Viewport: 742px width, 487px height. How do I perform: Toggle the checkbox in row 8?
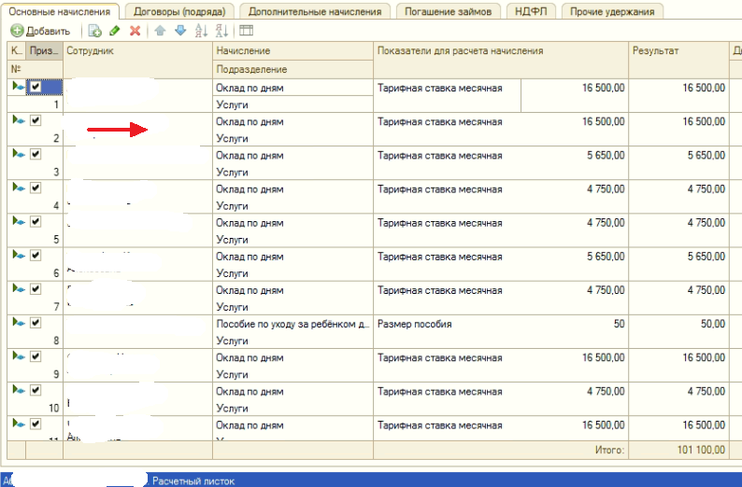pyautogui.click(x=36, y=322)
